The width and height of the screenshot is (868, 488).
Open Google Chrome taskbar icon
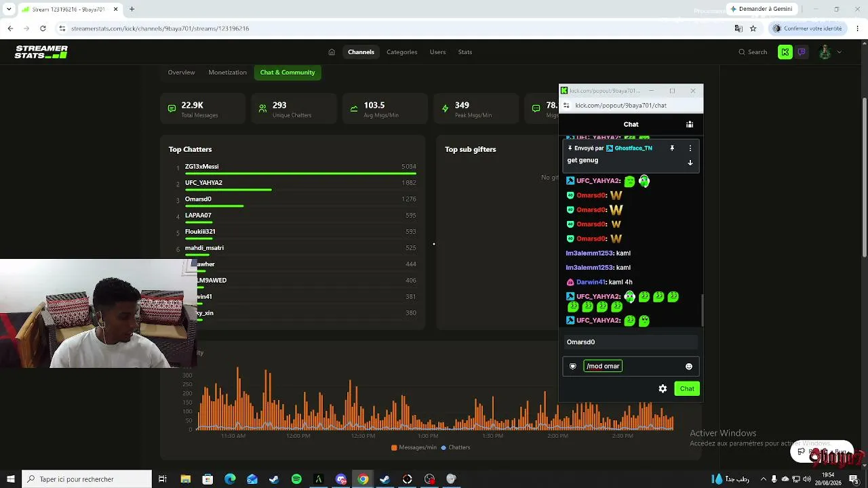point(363,479)
